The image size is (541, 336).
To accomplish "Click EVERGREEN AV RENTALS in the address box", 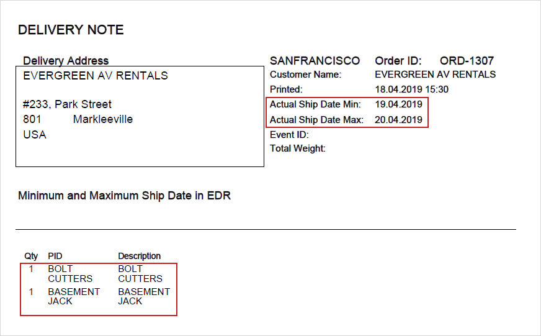I will tap(96, 76).
